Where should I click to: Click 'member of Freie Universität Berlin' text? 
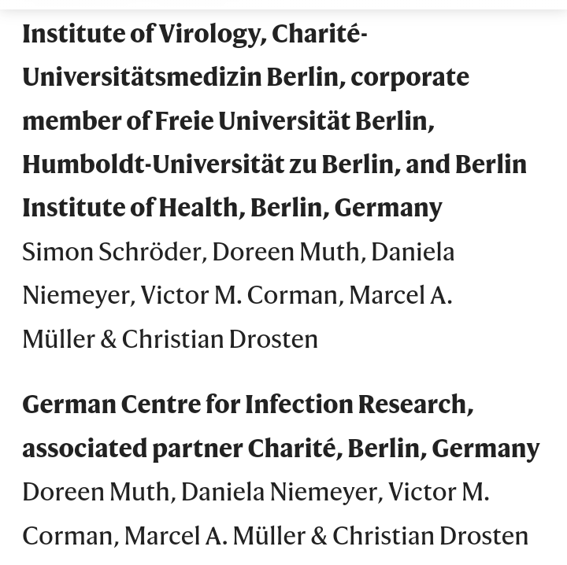[228, 121]
